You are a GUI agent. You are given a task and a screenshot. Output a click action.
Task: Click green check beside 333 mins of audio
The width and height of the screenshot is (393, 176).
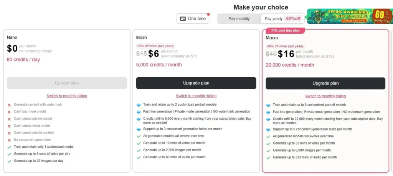(x=268, y=157)
